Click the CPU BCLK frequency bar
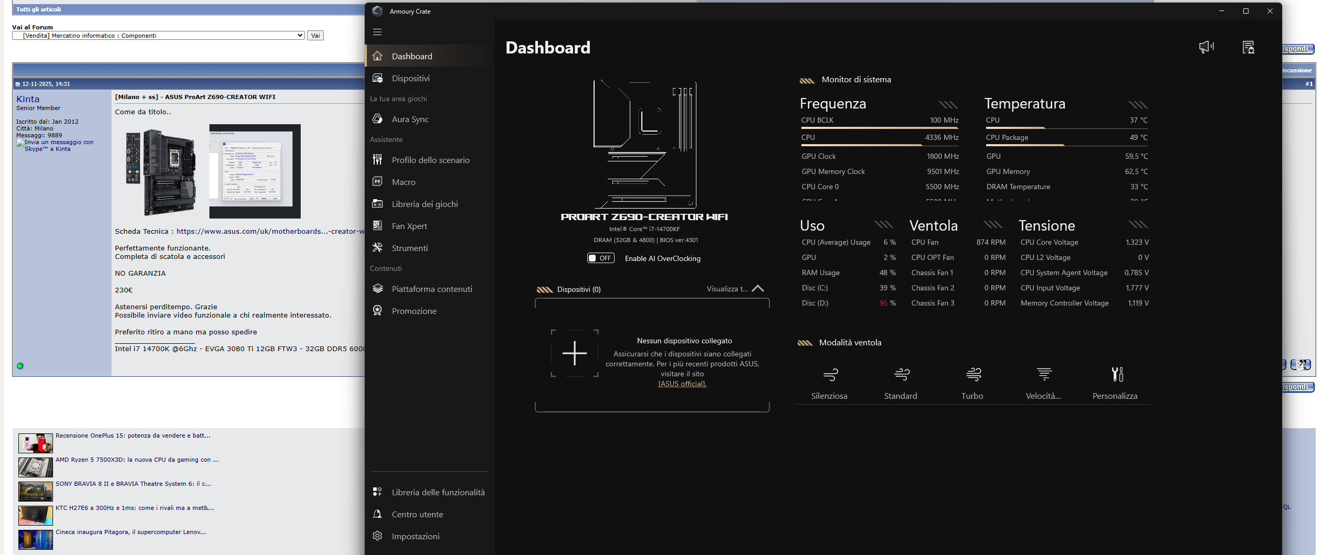This screenshot has width=1322, height=555. click(880, 127)
